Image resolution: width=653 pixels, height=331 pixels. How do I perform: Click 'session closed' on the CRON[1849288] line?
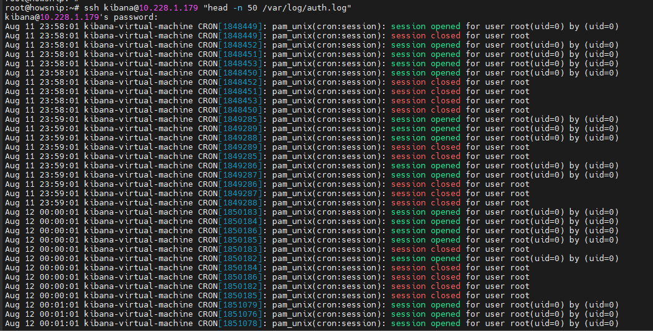point(426,203)
